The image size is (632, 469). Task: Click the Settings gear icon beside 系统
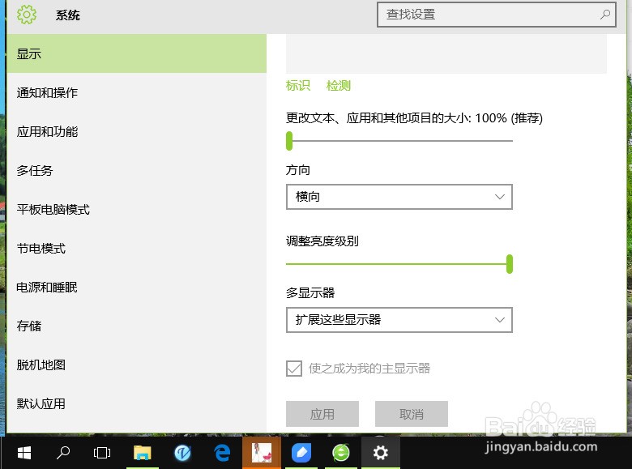27,15
